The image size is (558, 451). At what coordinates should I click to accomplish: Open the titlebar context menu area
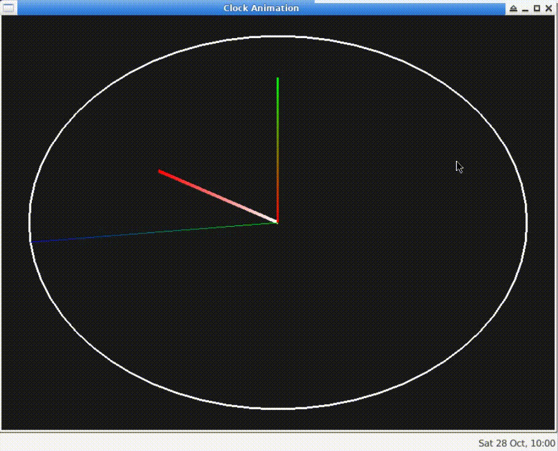click(x=123, y=8)
